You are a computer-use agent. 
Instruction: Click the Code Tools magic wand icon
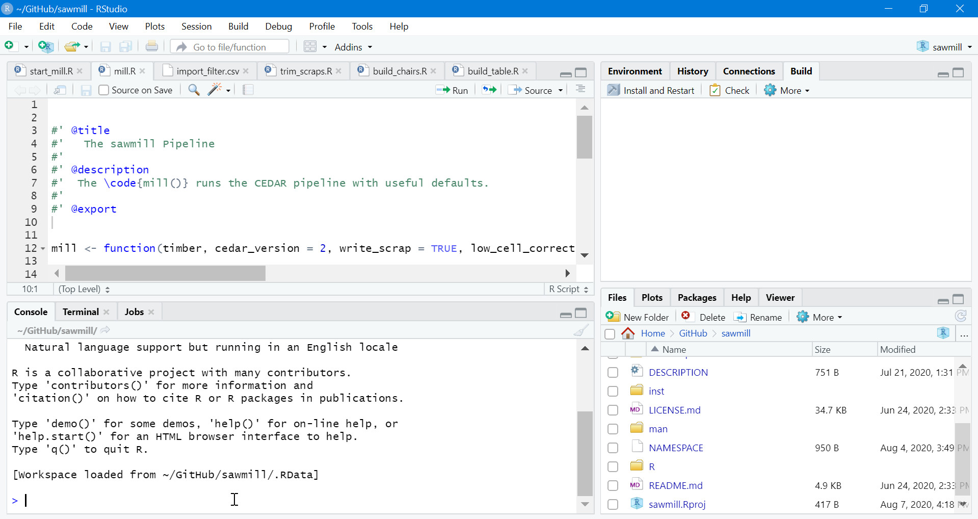(x=215, y=90)
